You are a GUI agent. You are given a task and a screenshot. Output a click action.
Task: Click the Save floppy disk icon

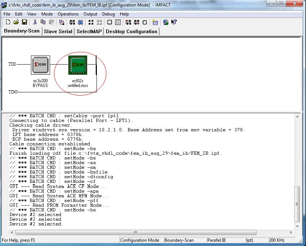coord(24,22)
